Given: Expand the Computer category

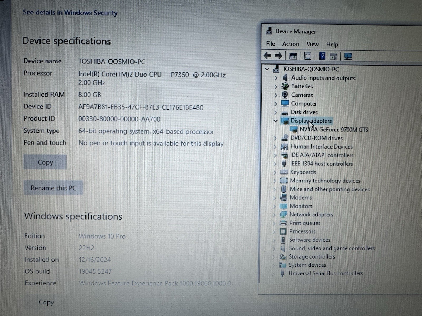Looking at the screenshot, I should [x=276, y=104].
